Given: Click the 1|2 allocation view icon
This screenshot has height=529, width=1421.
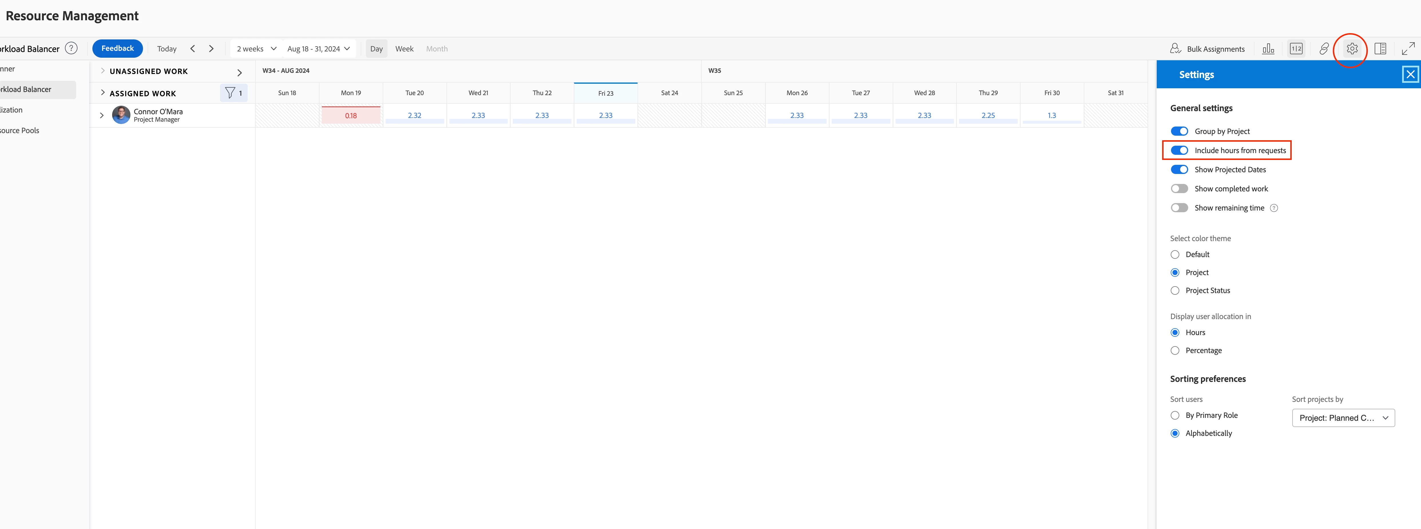Looking at the screenshot, I should (1296, 49).
